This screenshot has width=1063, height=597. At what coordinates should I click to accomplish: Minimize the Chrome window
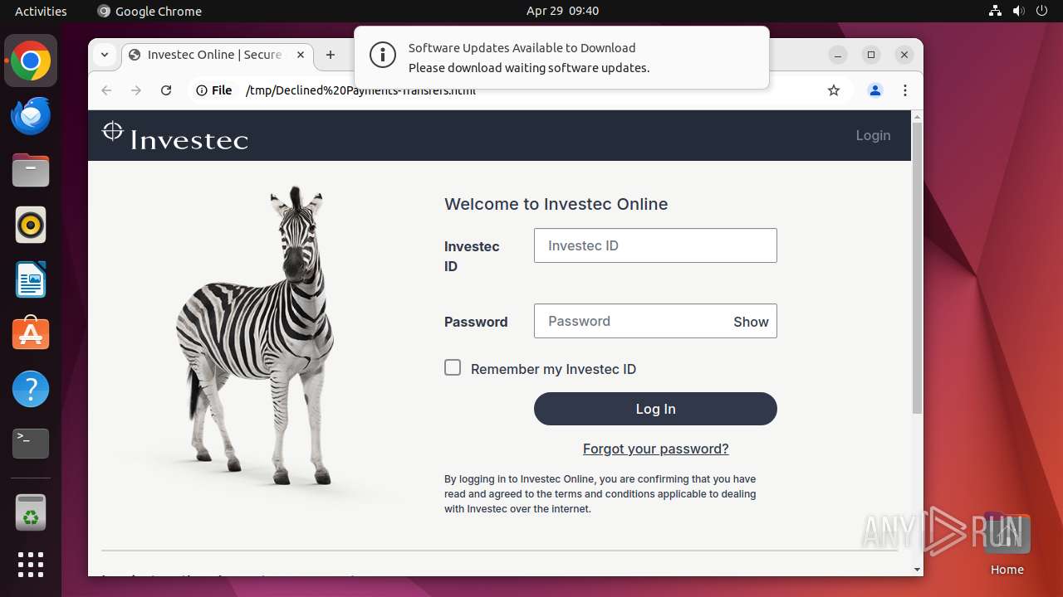click(838, 55)
